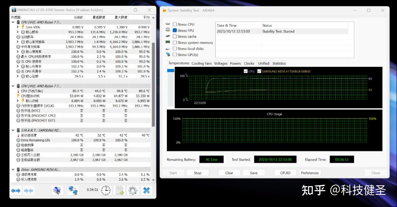This screenshot has height=207, width=397.
Task: Click the HWiNFO vertical scrollbar thumb
Action: point(153,85)
